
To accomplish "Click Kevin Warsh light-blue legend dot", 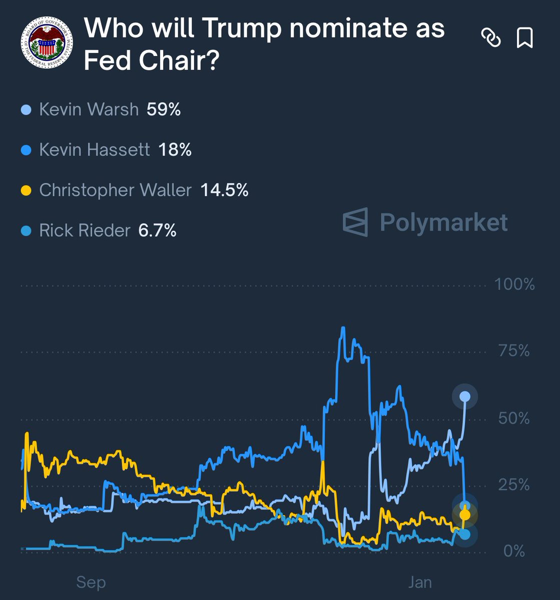I will coord(27,109).
